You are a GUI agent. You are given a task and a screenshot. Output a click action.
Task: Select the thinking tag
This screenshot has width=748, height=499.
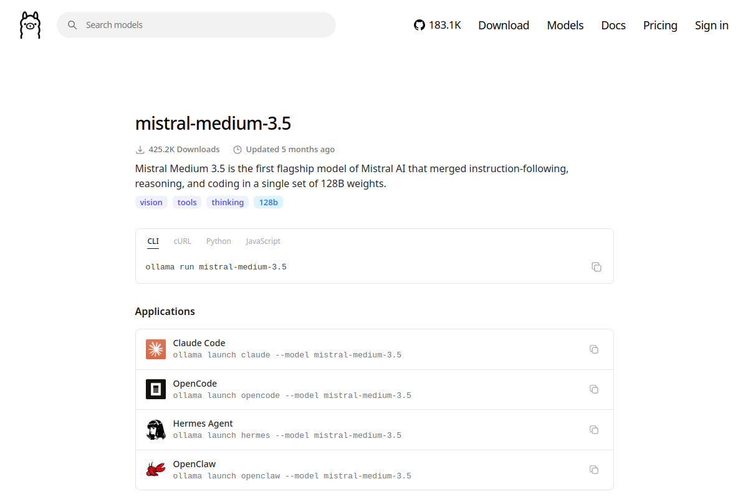click(x=228, y=202)
